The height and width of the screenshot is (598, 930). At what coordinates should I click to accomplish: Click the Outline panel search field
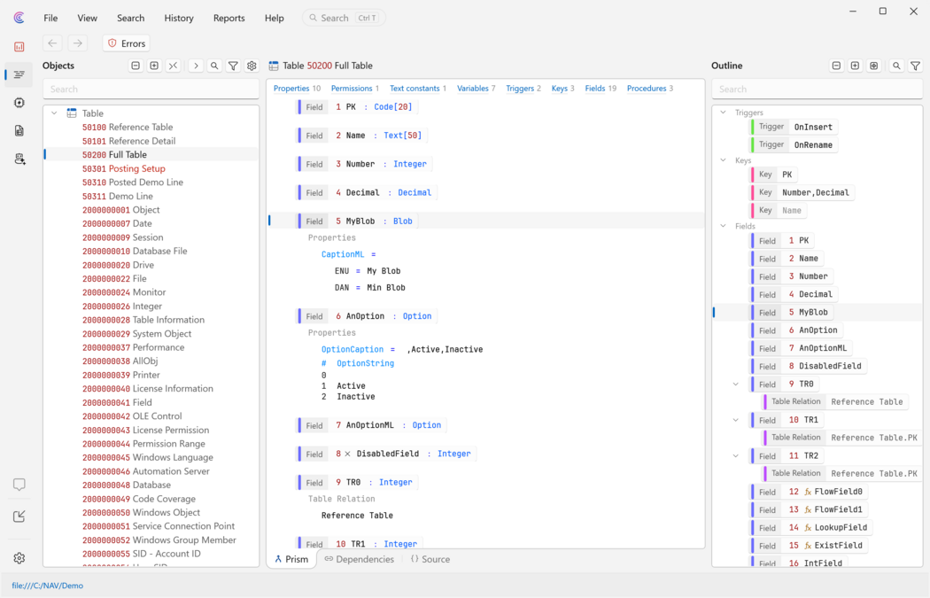click(818, 89)
